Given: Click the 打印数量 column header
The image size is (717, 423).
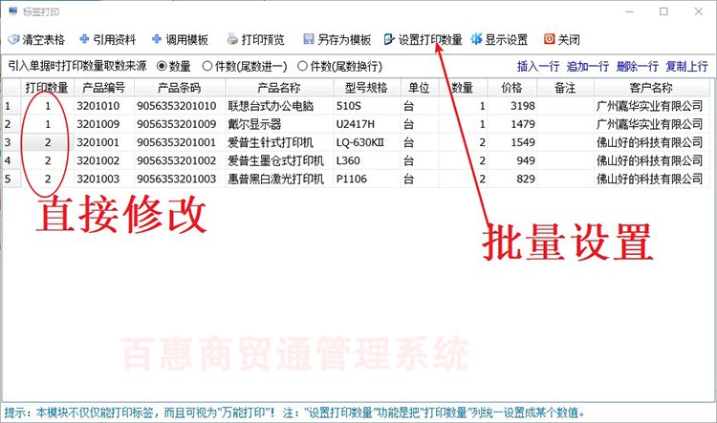Looking at the screenshot, I should coord(47,87).
